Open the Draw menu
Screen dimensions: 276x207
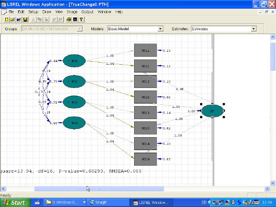[x=47, y=12]
